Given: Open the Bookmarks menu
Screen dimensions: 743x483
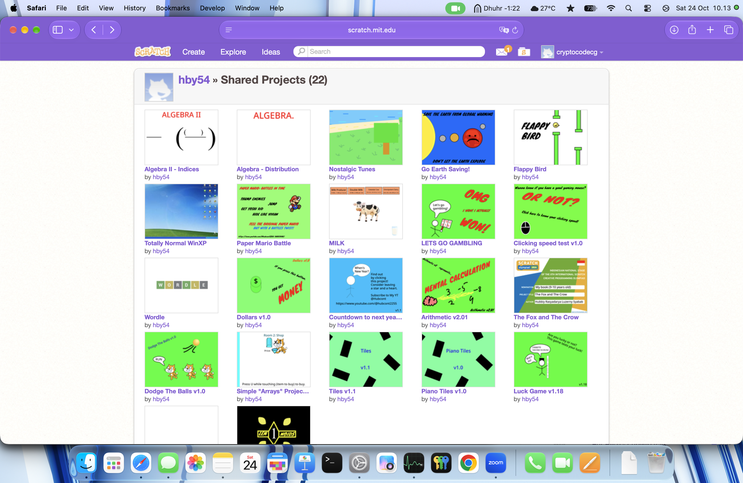Looking at the screenshot, I should point(173,8).
